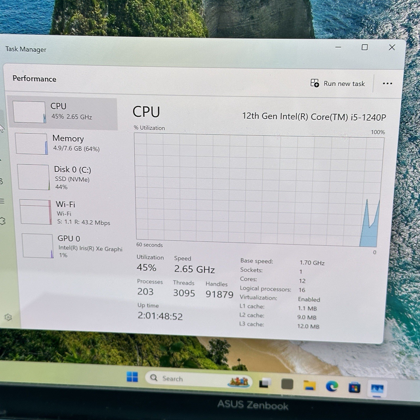Image resolution: width=420 pixels, height=420 pixels.
Task: Open Task View from the taskbar
Action: [265, 383]
